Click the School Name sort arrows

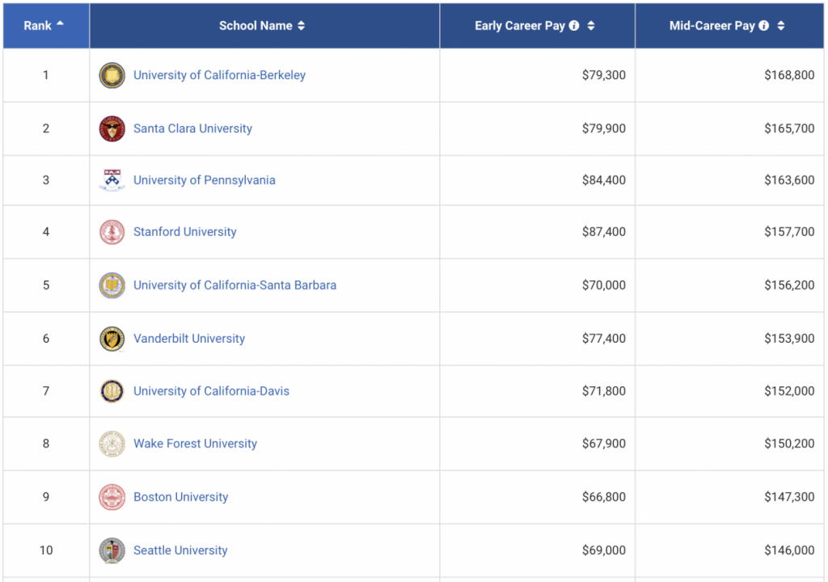pyautogui.click(x=301, y=25)
